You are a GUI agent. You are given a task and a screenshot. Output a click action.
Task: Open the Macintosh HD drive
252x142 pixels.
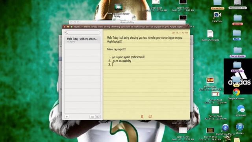pos(237,5)
